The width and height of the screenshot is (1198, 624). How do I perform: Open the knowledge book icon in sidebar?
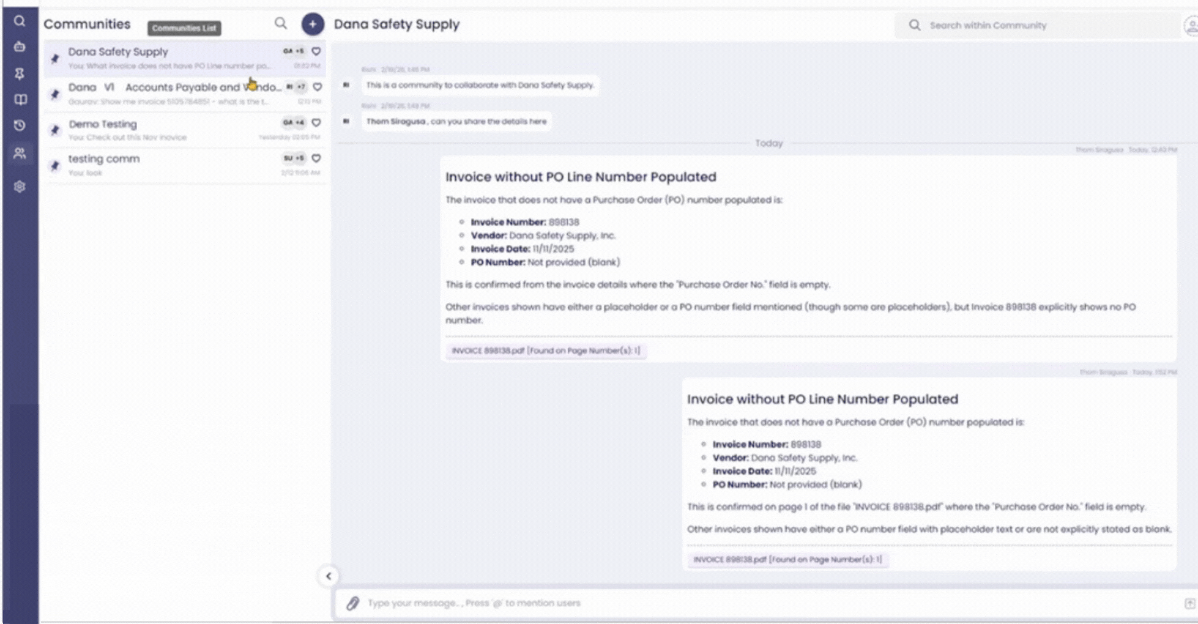tap(20, 100)
